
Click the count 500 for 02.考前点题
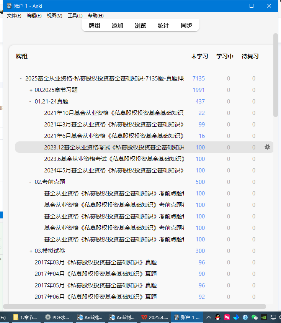(x=200, y=182)
